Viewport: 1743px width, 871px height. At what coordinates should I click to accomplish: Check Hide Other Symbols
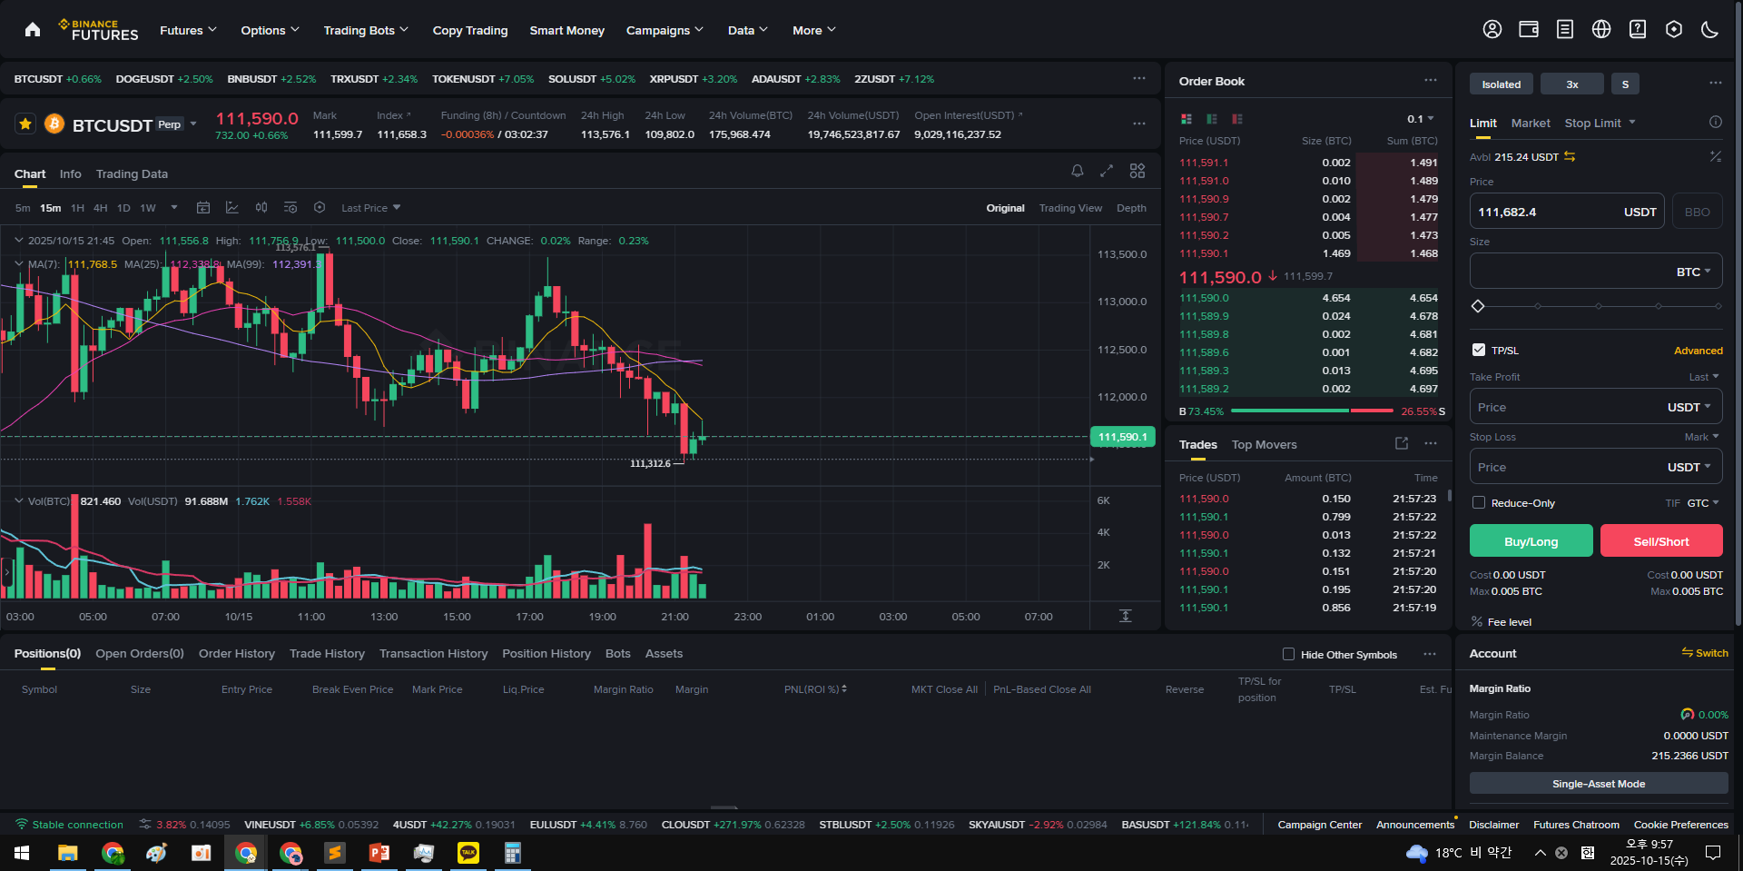click(1288, 654)
